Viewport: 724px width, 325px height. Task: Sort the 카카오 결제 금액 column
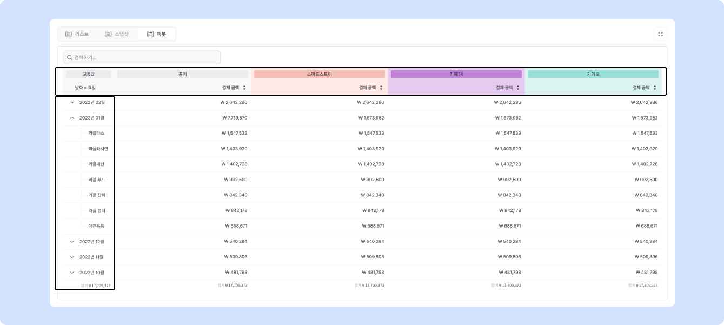point(654,88)
